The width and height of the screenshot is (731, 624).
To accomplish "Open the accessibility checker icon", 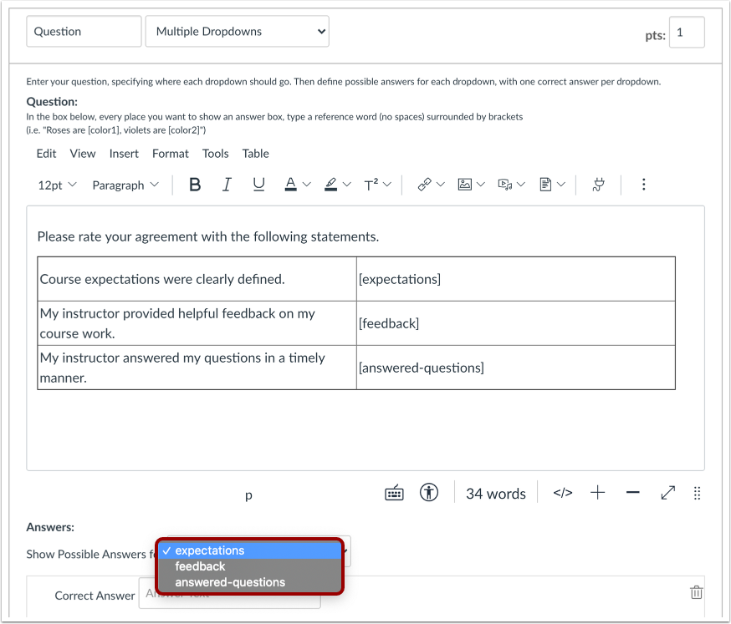I will pos(429,493).
